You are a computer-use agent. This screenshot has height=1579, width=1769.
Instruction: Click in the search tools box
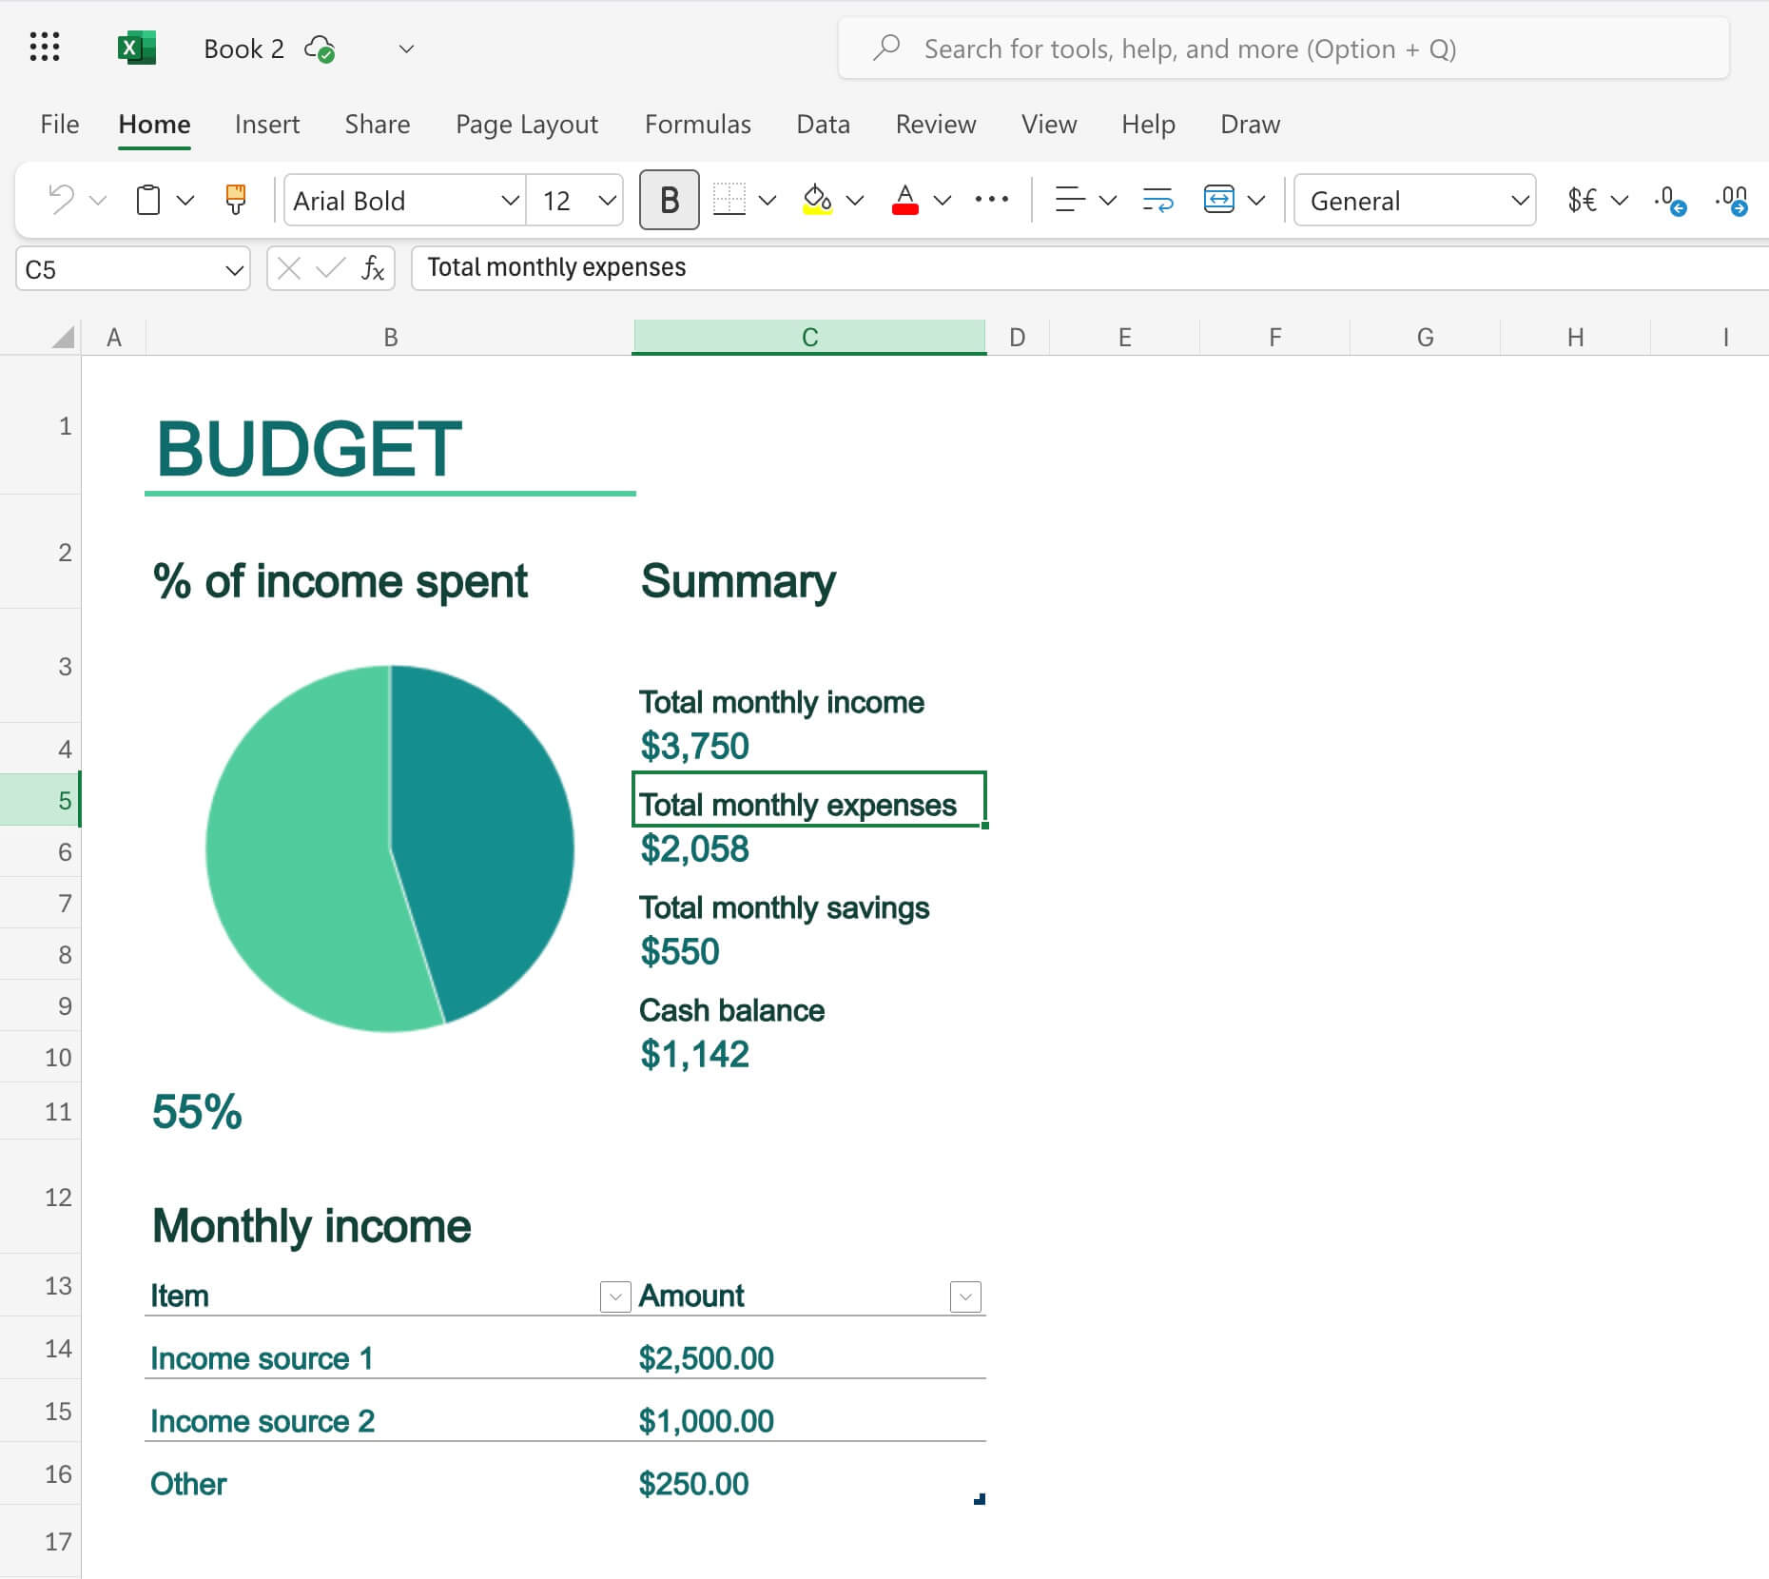[1283, 48]
